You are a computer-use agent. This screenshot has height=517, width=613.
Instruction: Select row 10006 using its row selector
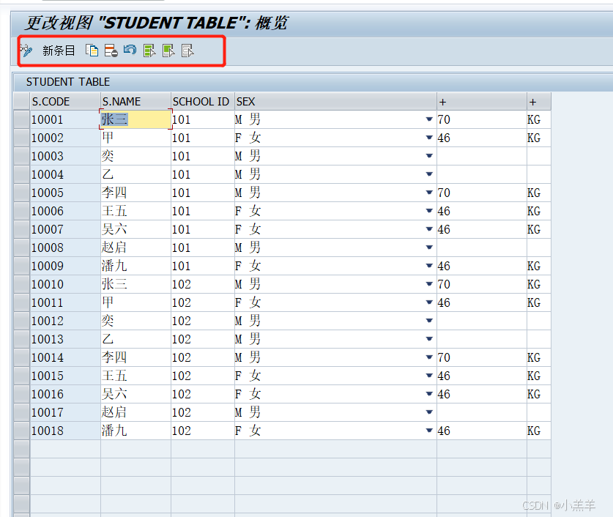point(21,211)
